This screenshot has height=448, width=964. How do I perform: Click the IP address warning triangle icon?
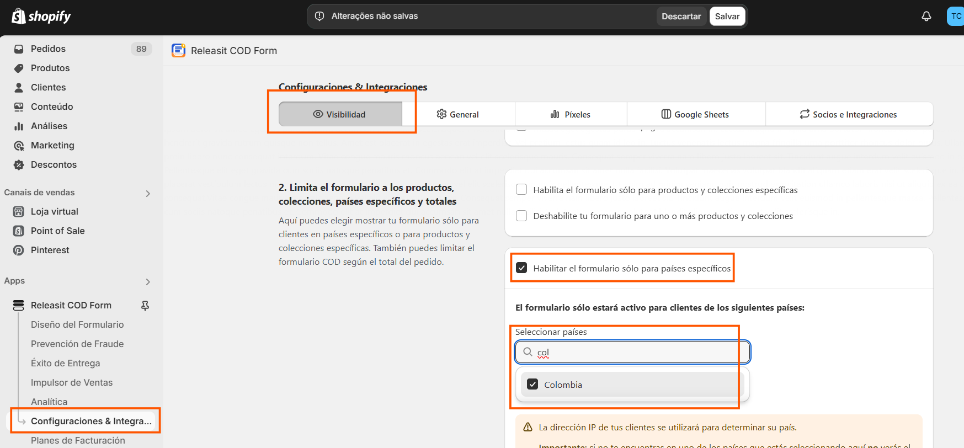528,427
